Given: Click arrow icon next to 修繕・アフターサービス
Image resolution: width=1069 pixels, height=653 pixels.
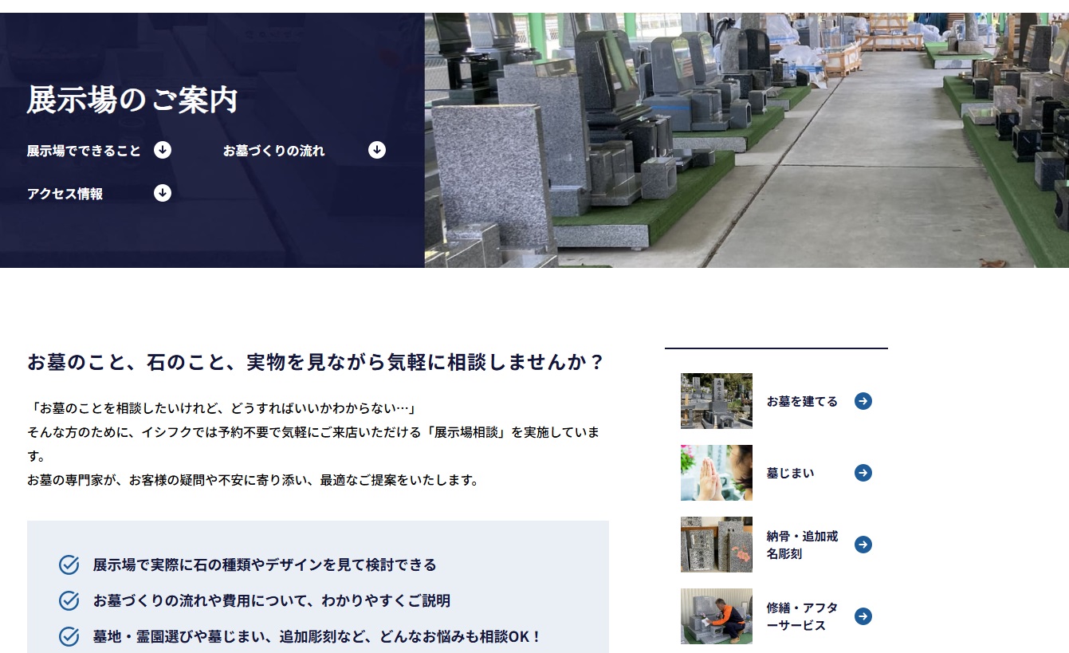Looking at the screenshot, I should point(863,616).
